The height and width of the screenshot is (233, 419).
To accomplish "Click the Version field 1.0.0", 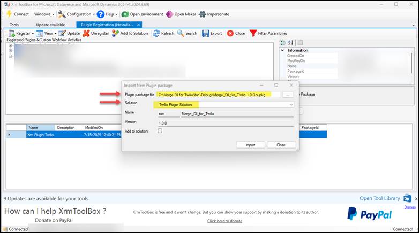I will pyautogui.click(x=226, y=123).
